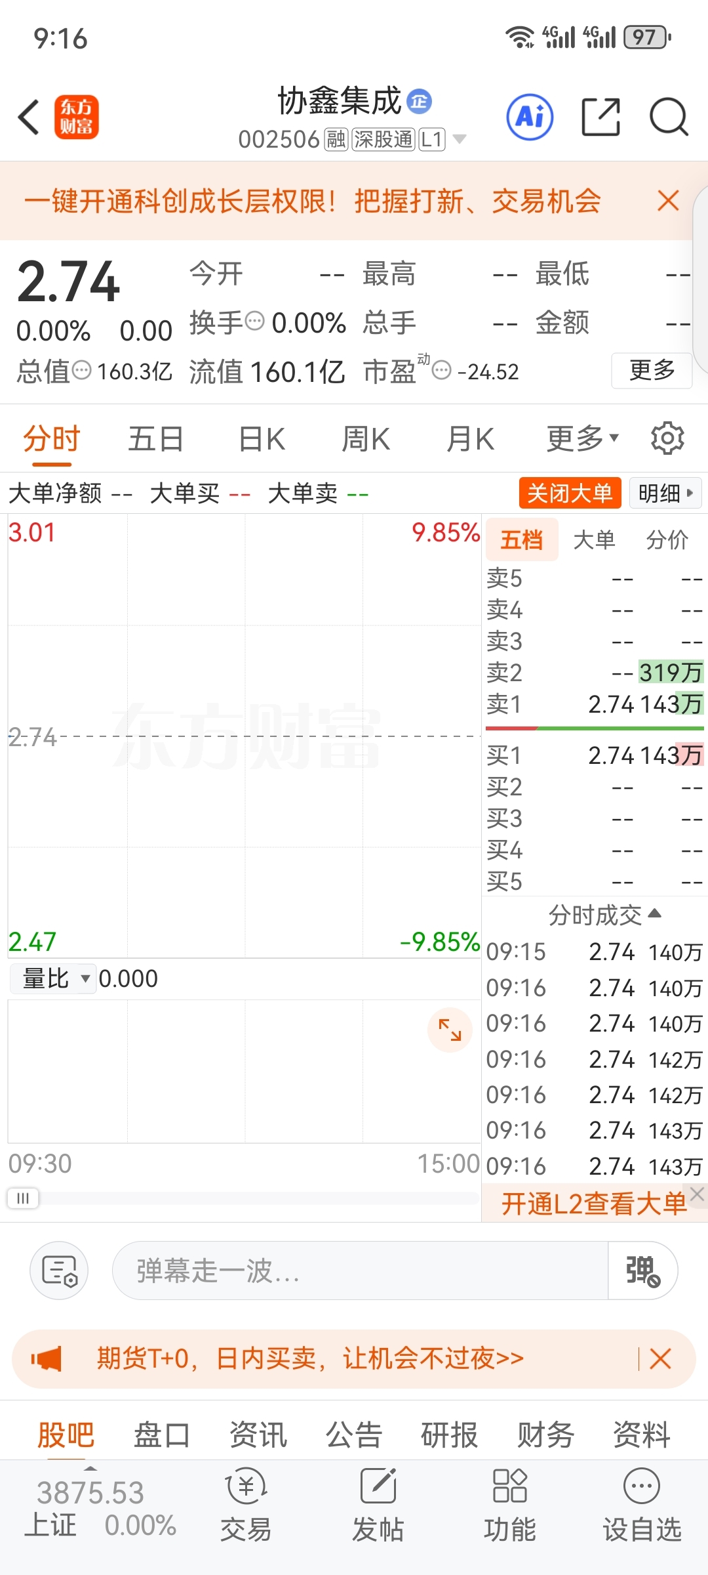Screen dimensions: 708x1575
Task: Tap the 买1 order row
Action: pos(595,755)
